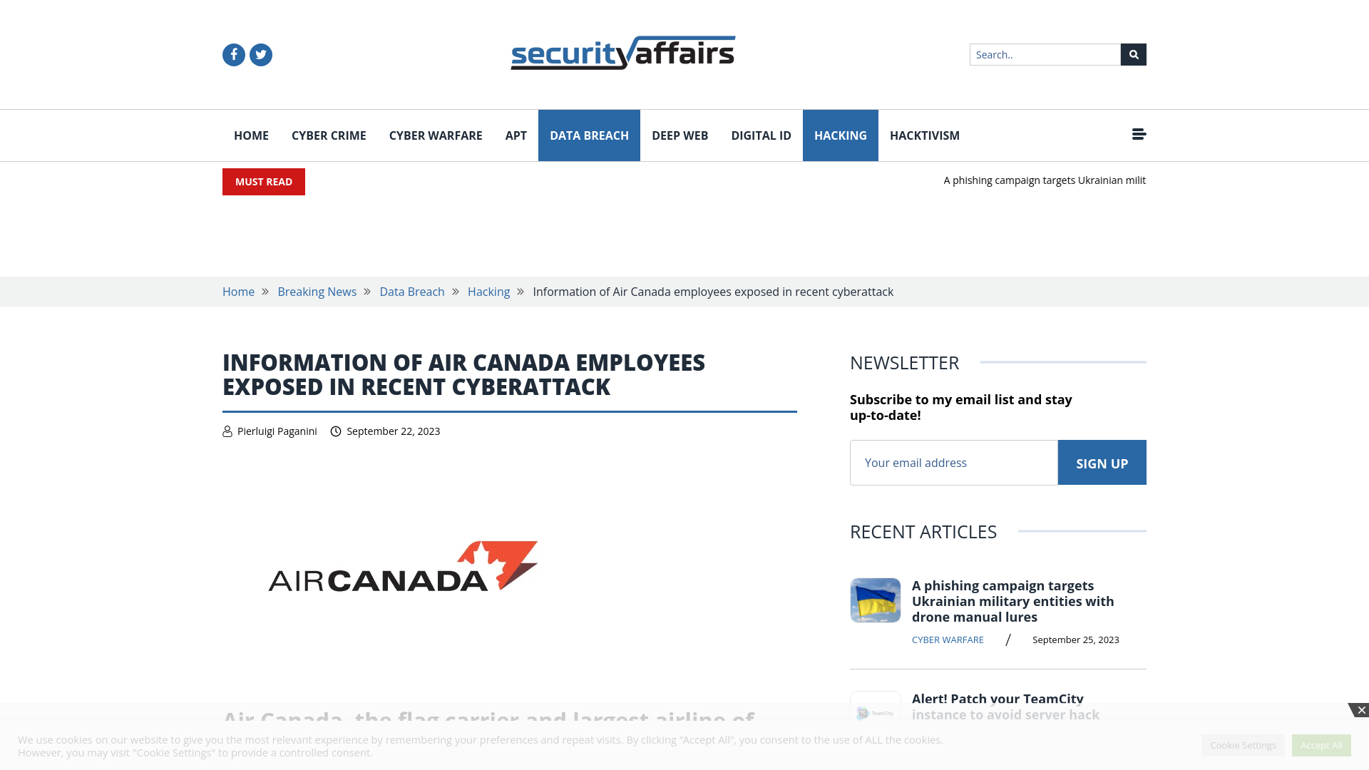Expand the additional navigation hamburger menu
Image resolution: width=1369 pixels, height=770 pixels.
point(1139,133)
